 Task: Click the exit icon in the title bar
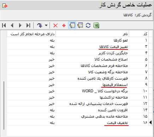(5, 6)
